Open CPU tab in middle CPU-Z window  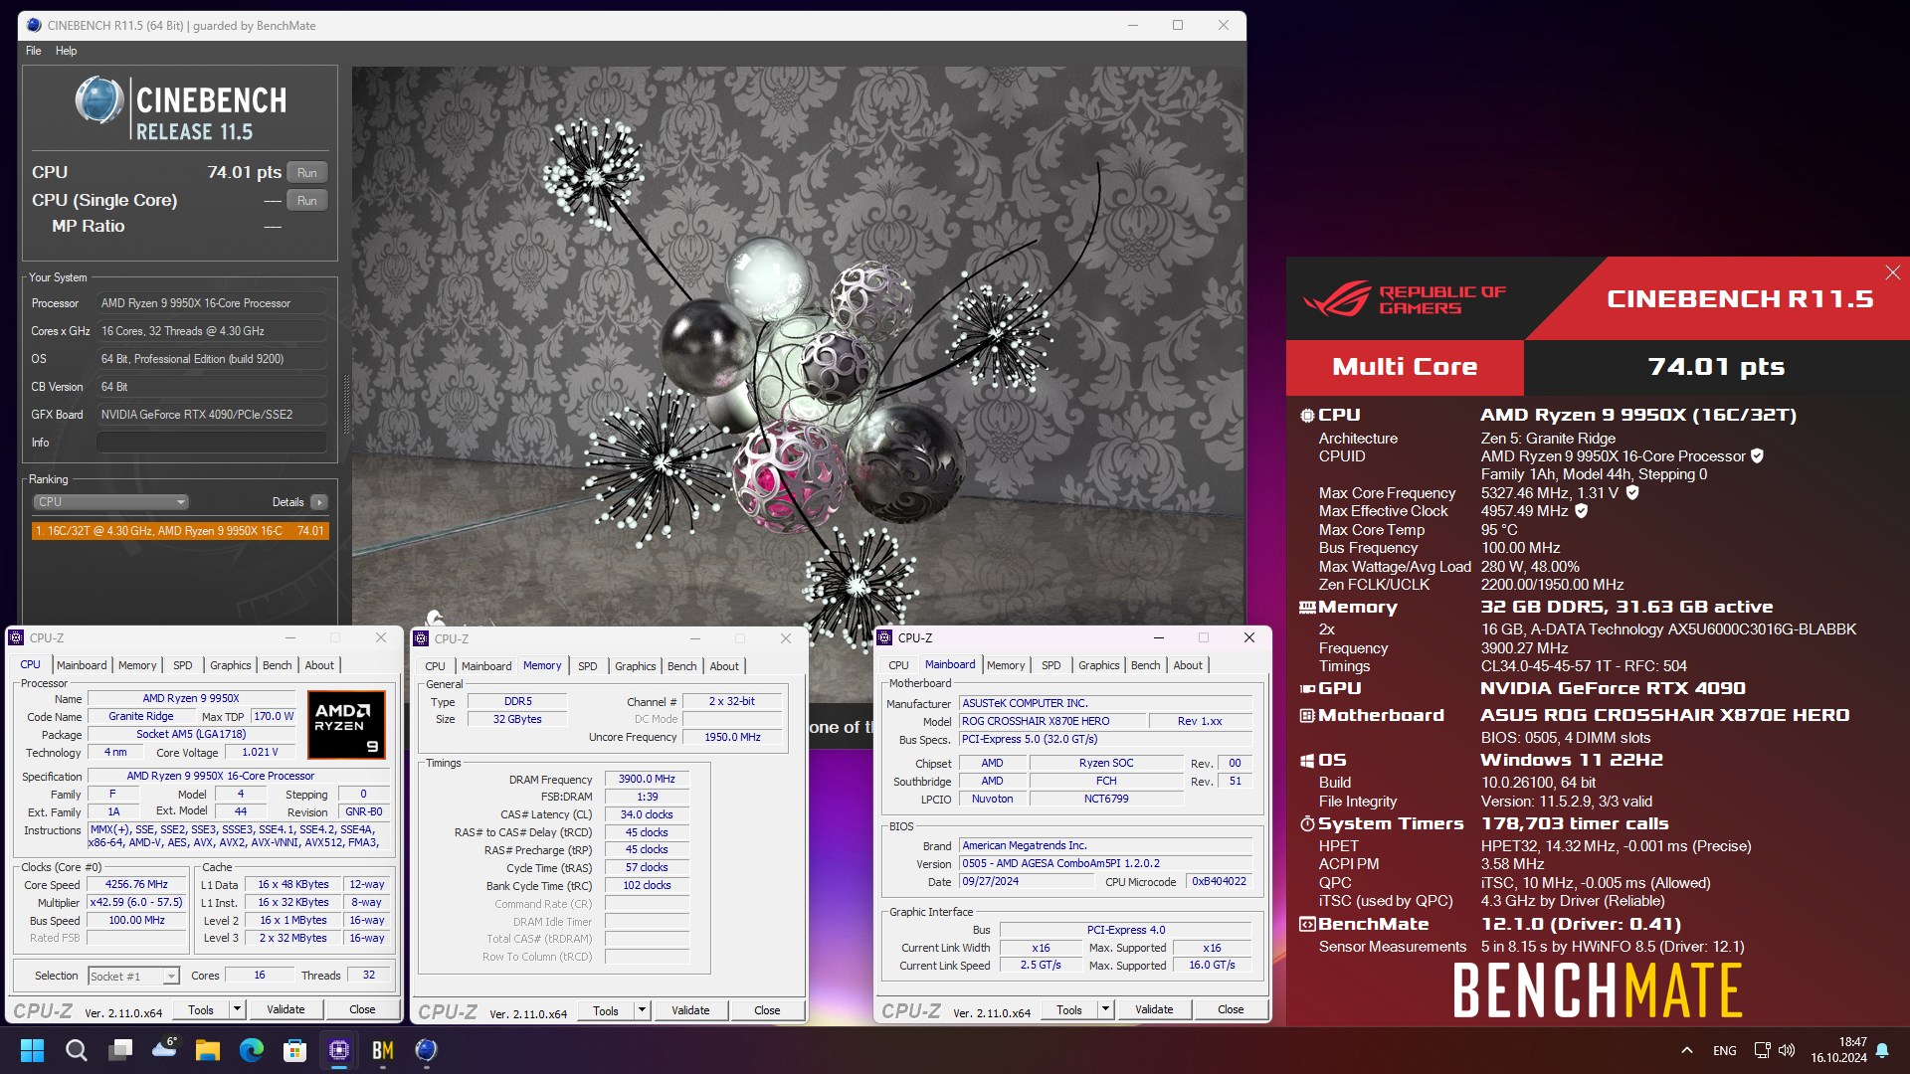(x=435, y=666)
